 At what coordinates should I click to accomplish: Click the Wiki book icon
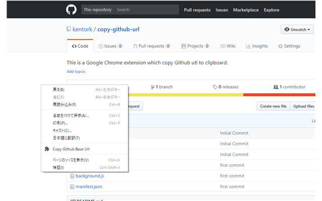coord(223,46)
